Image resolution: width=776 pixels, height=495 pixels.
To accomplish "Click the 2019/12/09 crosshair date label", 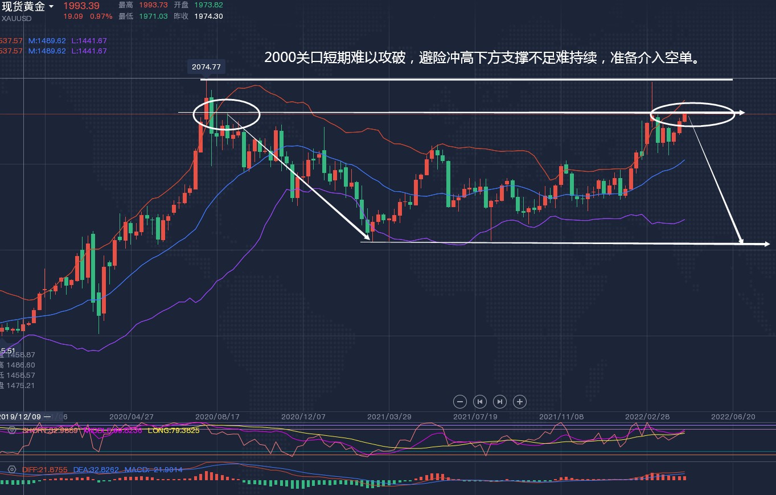I will tap(21, 416).
